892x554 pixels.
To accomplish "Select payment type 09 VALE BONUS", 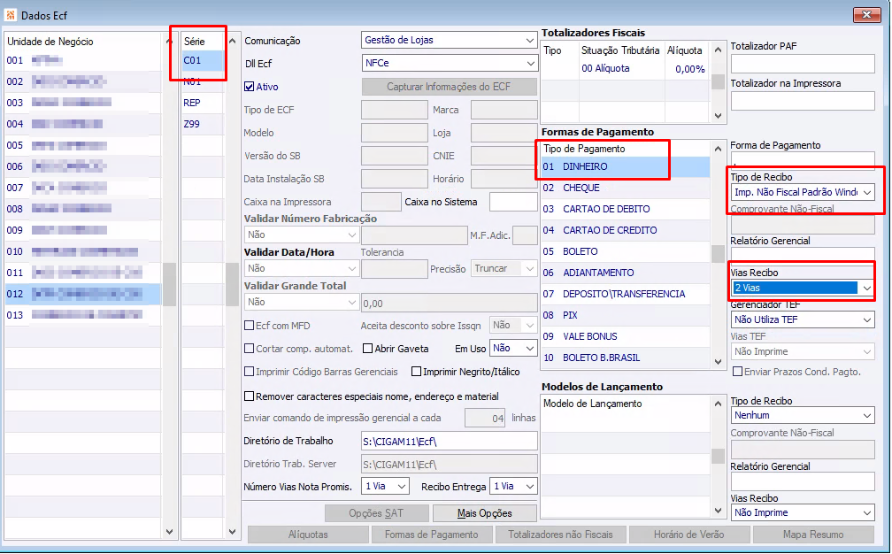I will click(x=625, y=336).
